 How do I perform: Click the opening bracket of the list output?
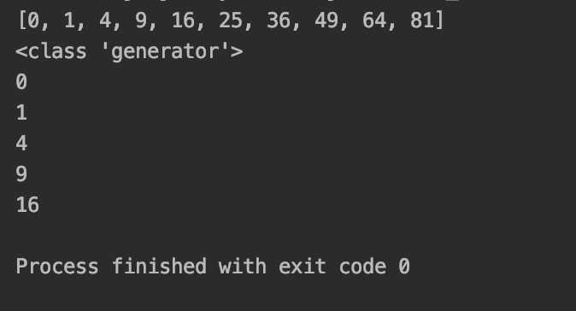(x=21, y=21)
